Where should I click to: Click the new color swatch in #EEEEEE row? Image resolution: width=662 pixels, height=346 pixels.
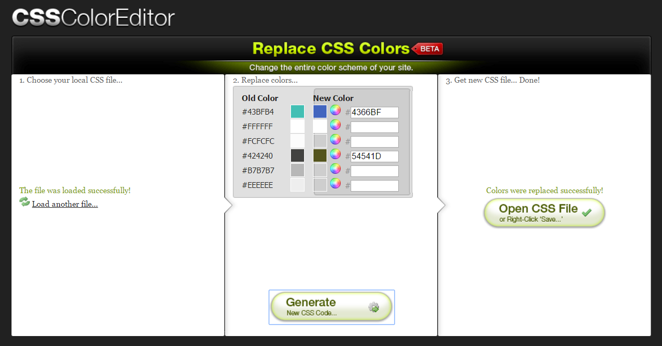pyautogui.click(x=320, y=185)
